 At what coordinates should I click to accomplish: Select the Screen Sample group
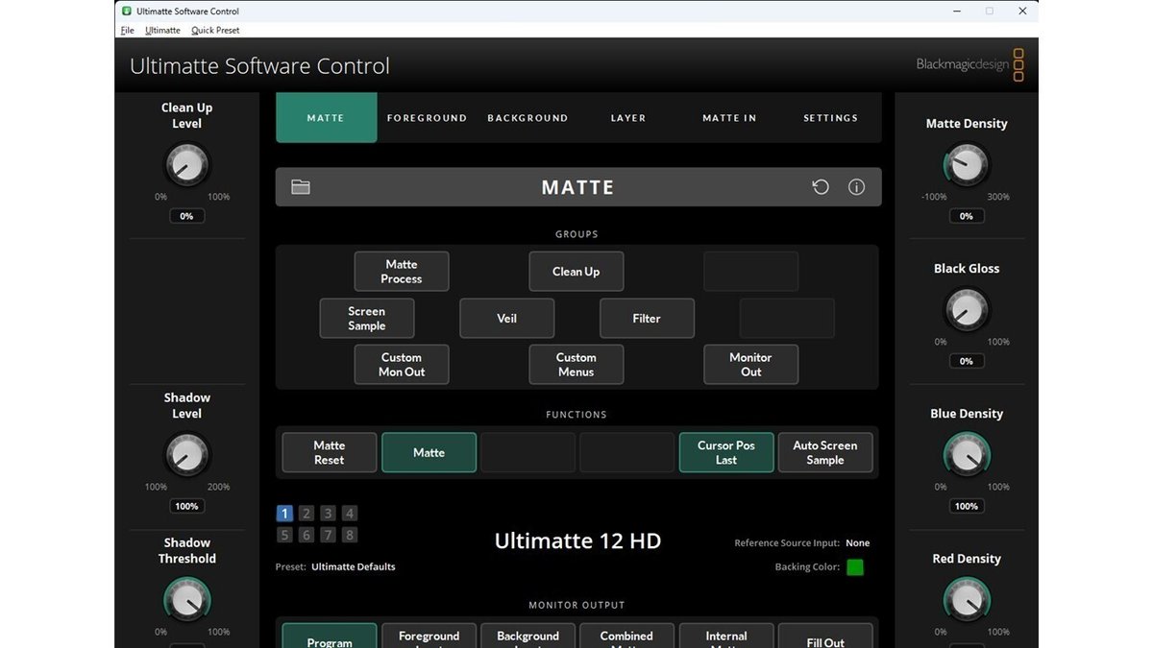click(x=367, y=318)
